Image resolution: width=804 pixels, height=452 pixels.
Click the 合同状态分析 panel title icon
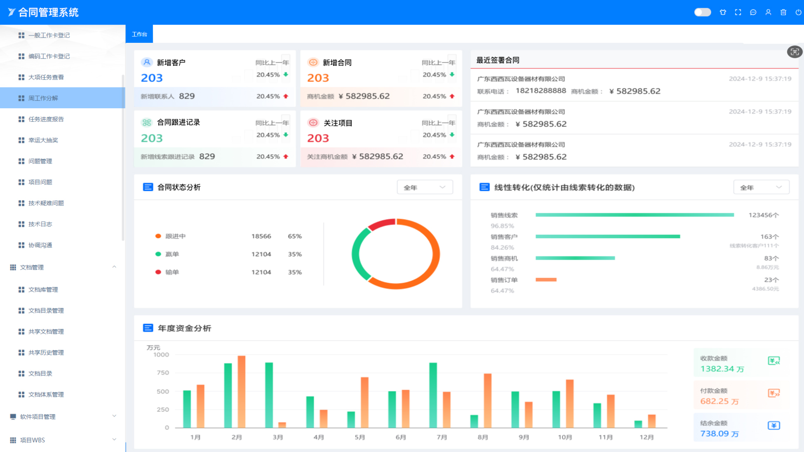click(148, 187)
